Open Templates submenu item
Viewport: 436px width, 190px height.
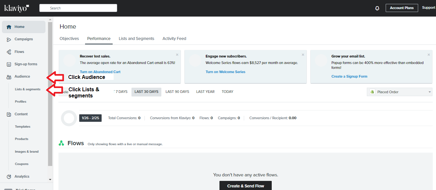[x=23, y=126]
